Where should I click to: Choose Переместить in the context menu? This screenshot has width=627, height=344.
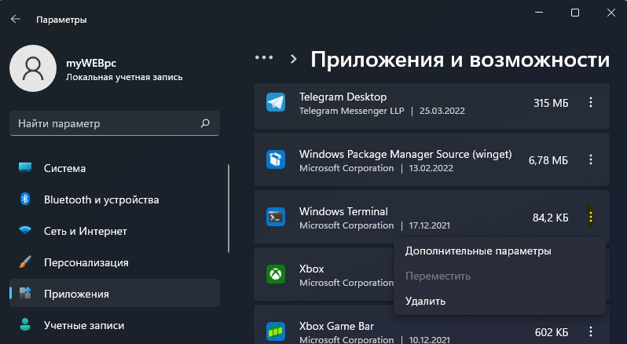(438, 276)
